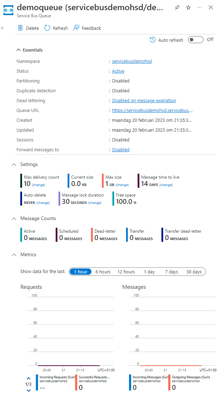Open the servicebusdemohsd namespace link
This screenshot has width=222, height=399.
pyautogui.click(x=132, y=61)
